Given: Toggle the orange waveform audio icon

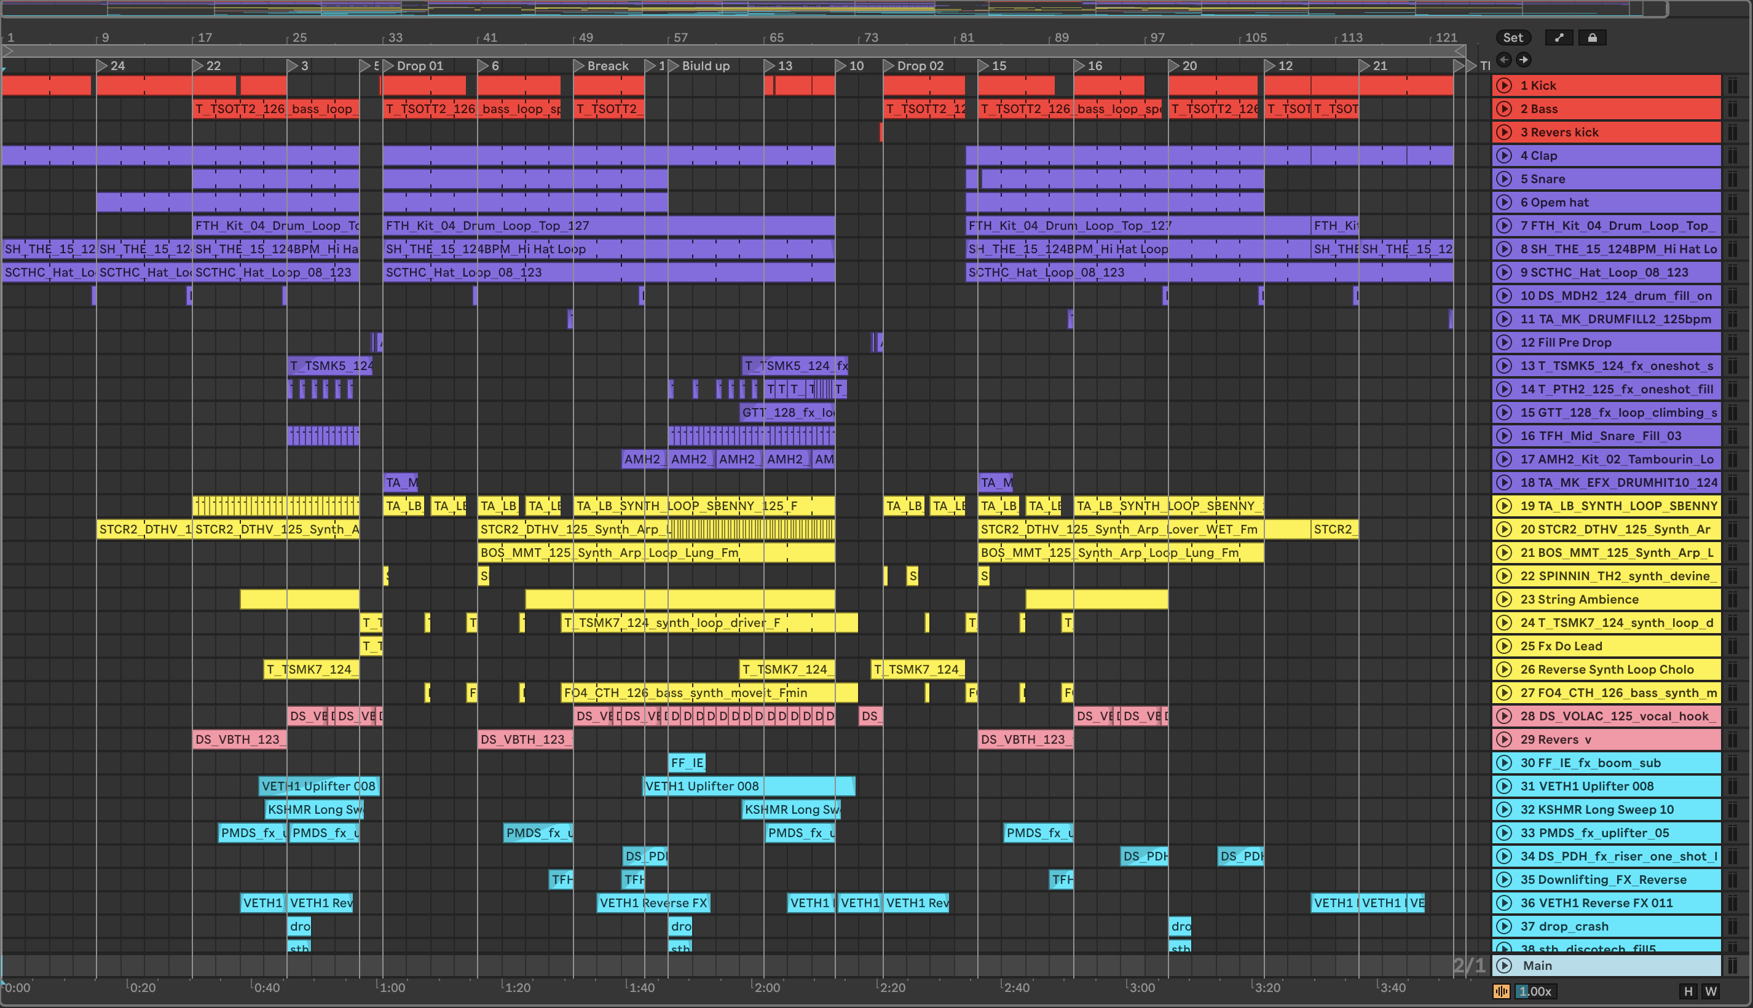Looking at the screenshot, I should (x=1501, y=991).
